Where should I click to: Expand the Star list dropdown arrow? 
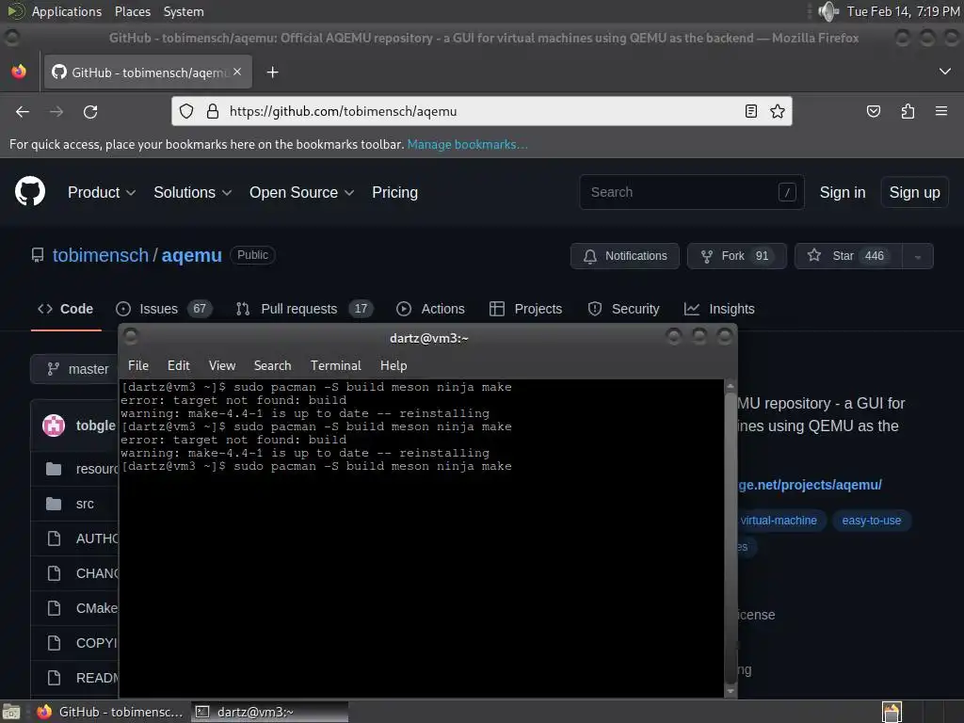coord(918,256)
